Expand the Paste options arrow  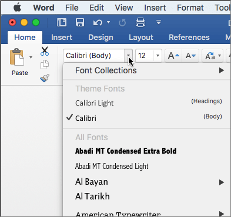click(31, 57)
